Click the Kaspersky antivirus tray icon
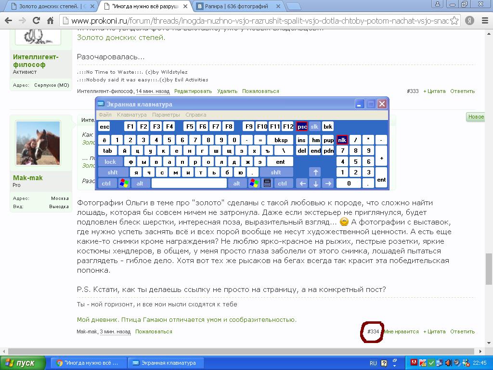 [422, 363]
